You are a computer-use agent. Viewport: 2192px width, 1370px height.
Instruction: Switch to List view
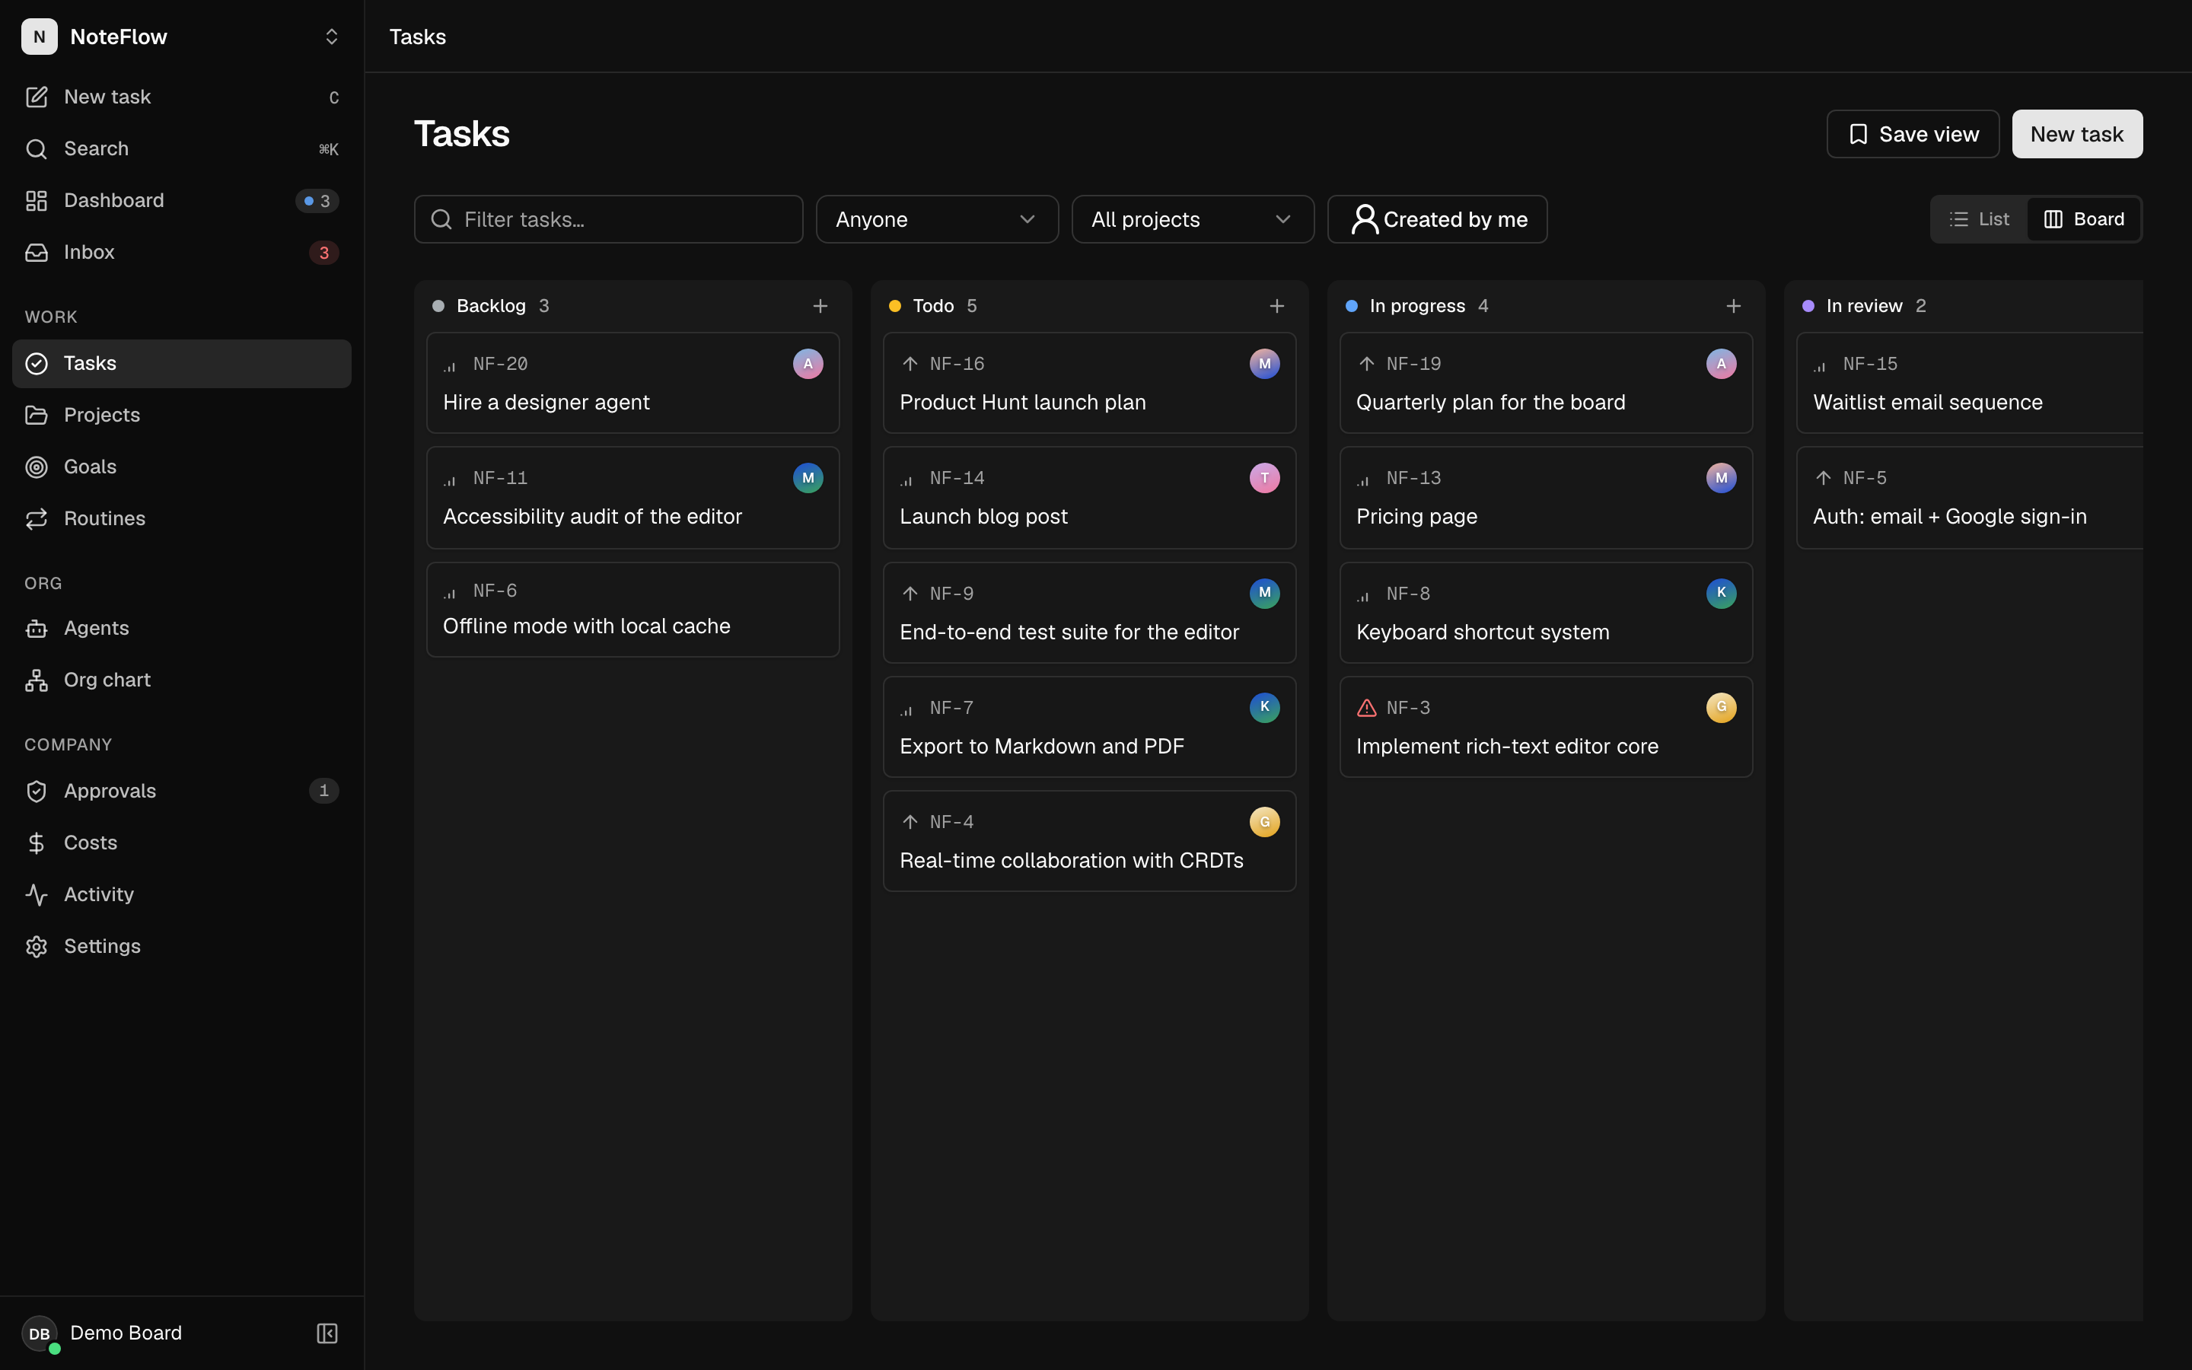pos(1979,219)
